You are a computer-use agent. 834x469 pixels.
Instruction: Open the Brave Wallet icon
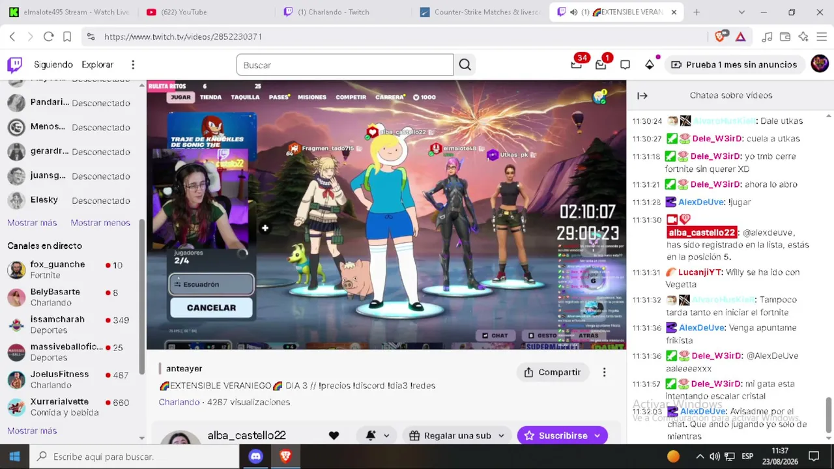(785, 36)
